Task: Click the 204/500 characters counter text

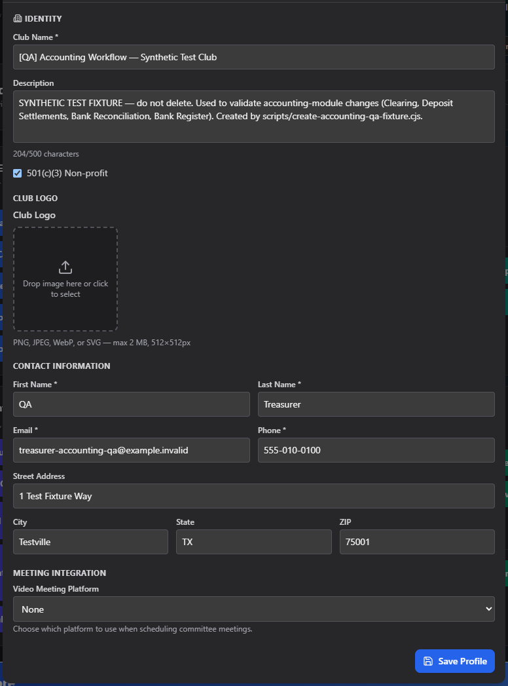Action: click(x=46, y=154)
